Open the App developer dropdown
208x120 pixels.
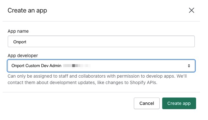click(101, 66)
